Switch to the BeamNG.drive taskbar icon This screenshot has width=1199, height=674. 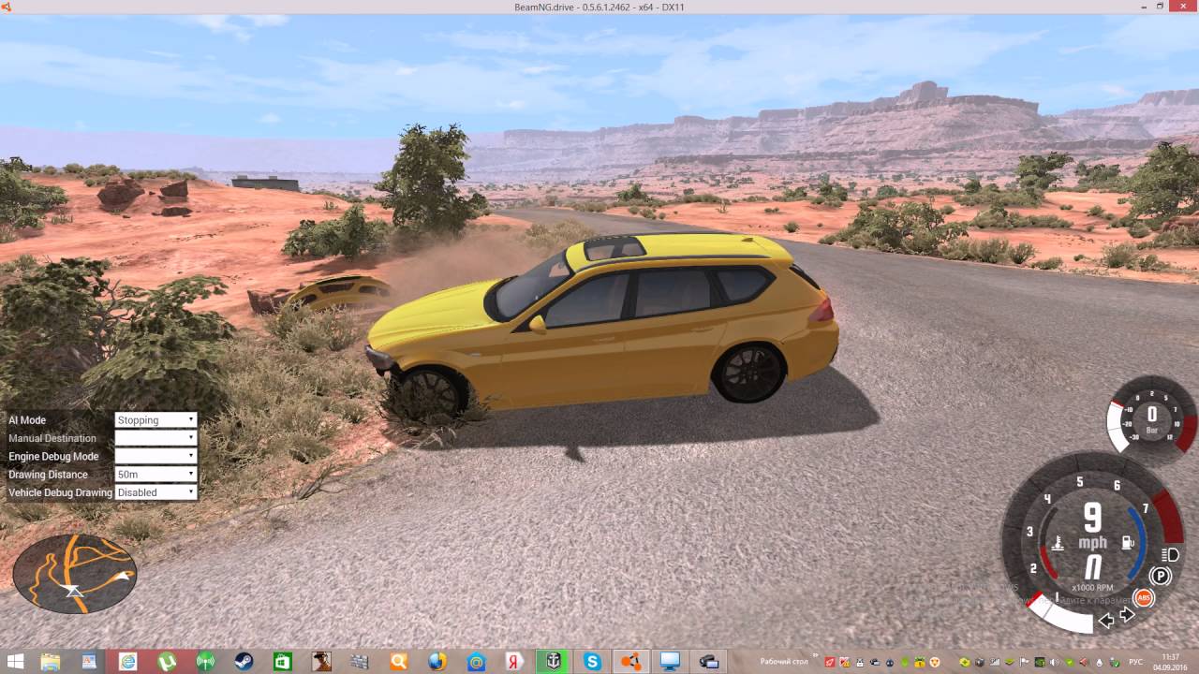tap(631, 662)
